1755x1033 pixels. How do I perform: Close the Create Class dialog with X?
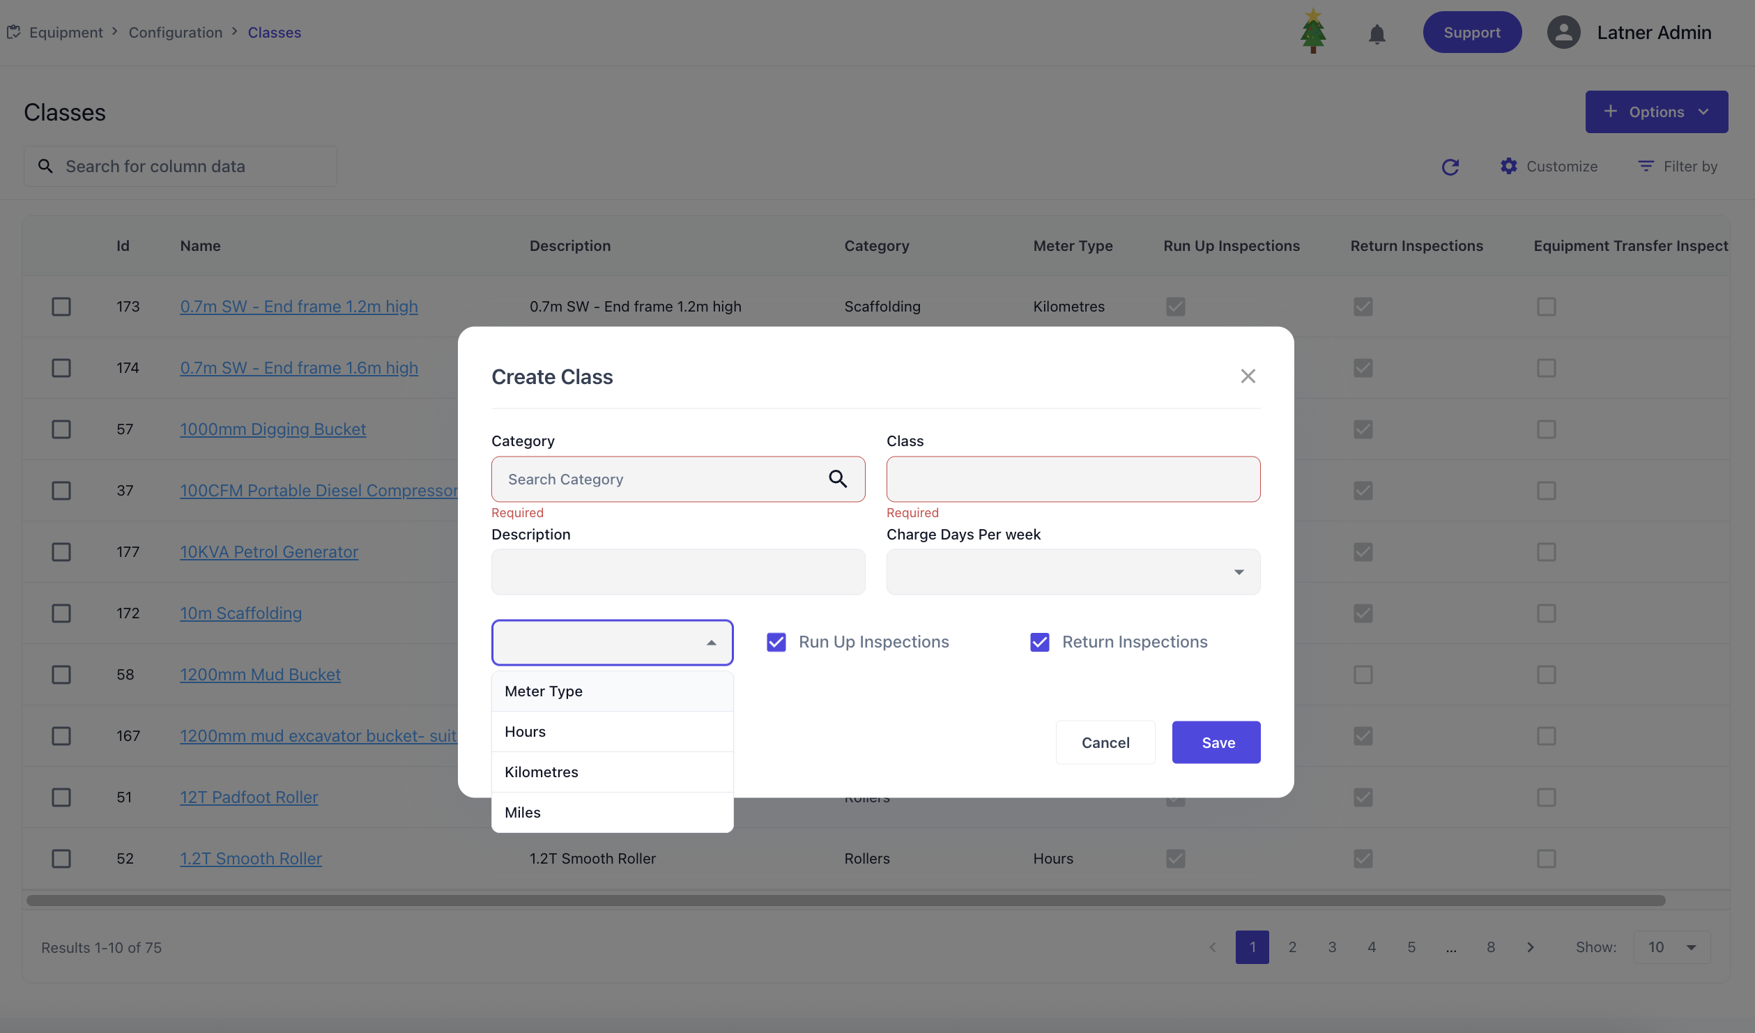coord(1248,376)
